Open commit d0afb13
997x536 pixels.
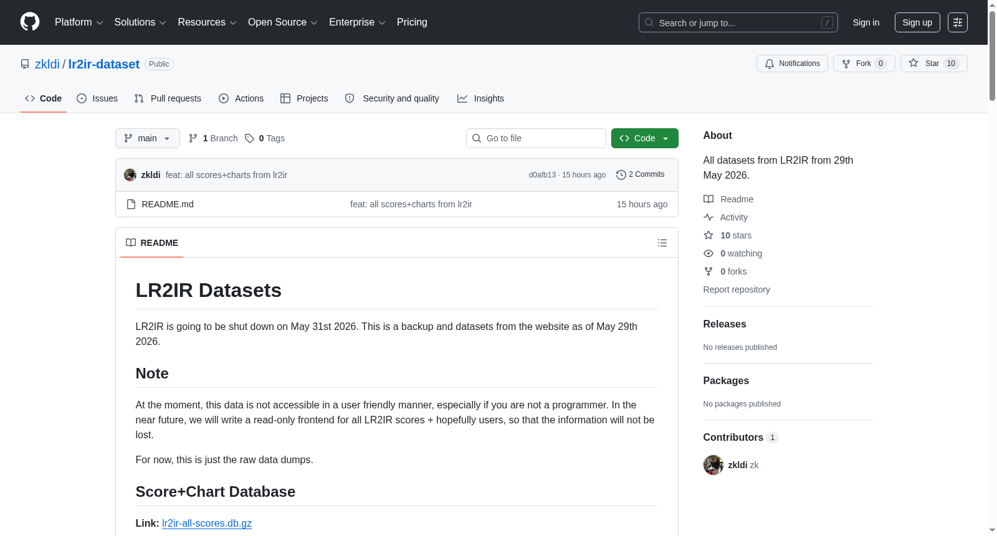tap(542, 175)
